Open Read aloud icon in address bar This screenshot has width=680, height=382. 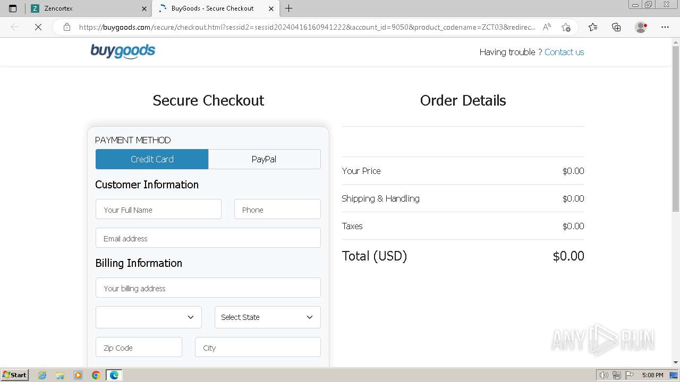pos(547,27)
